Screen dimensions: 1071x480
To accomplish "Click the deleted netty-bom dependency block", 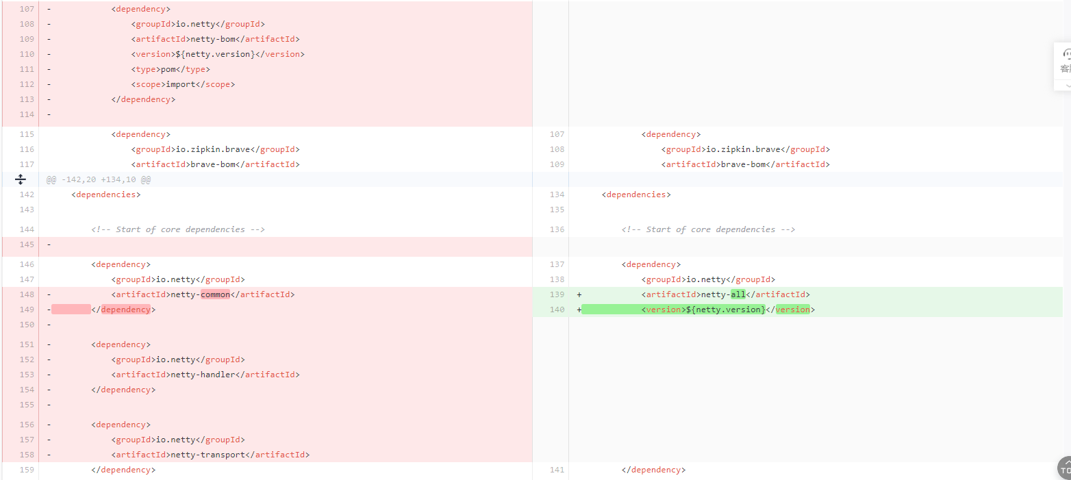I will click(x=205, y=53).
